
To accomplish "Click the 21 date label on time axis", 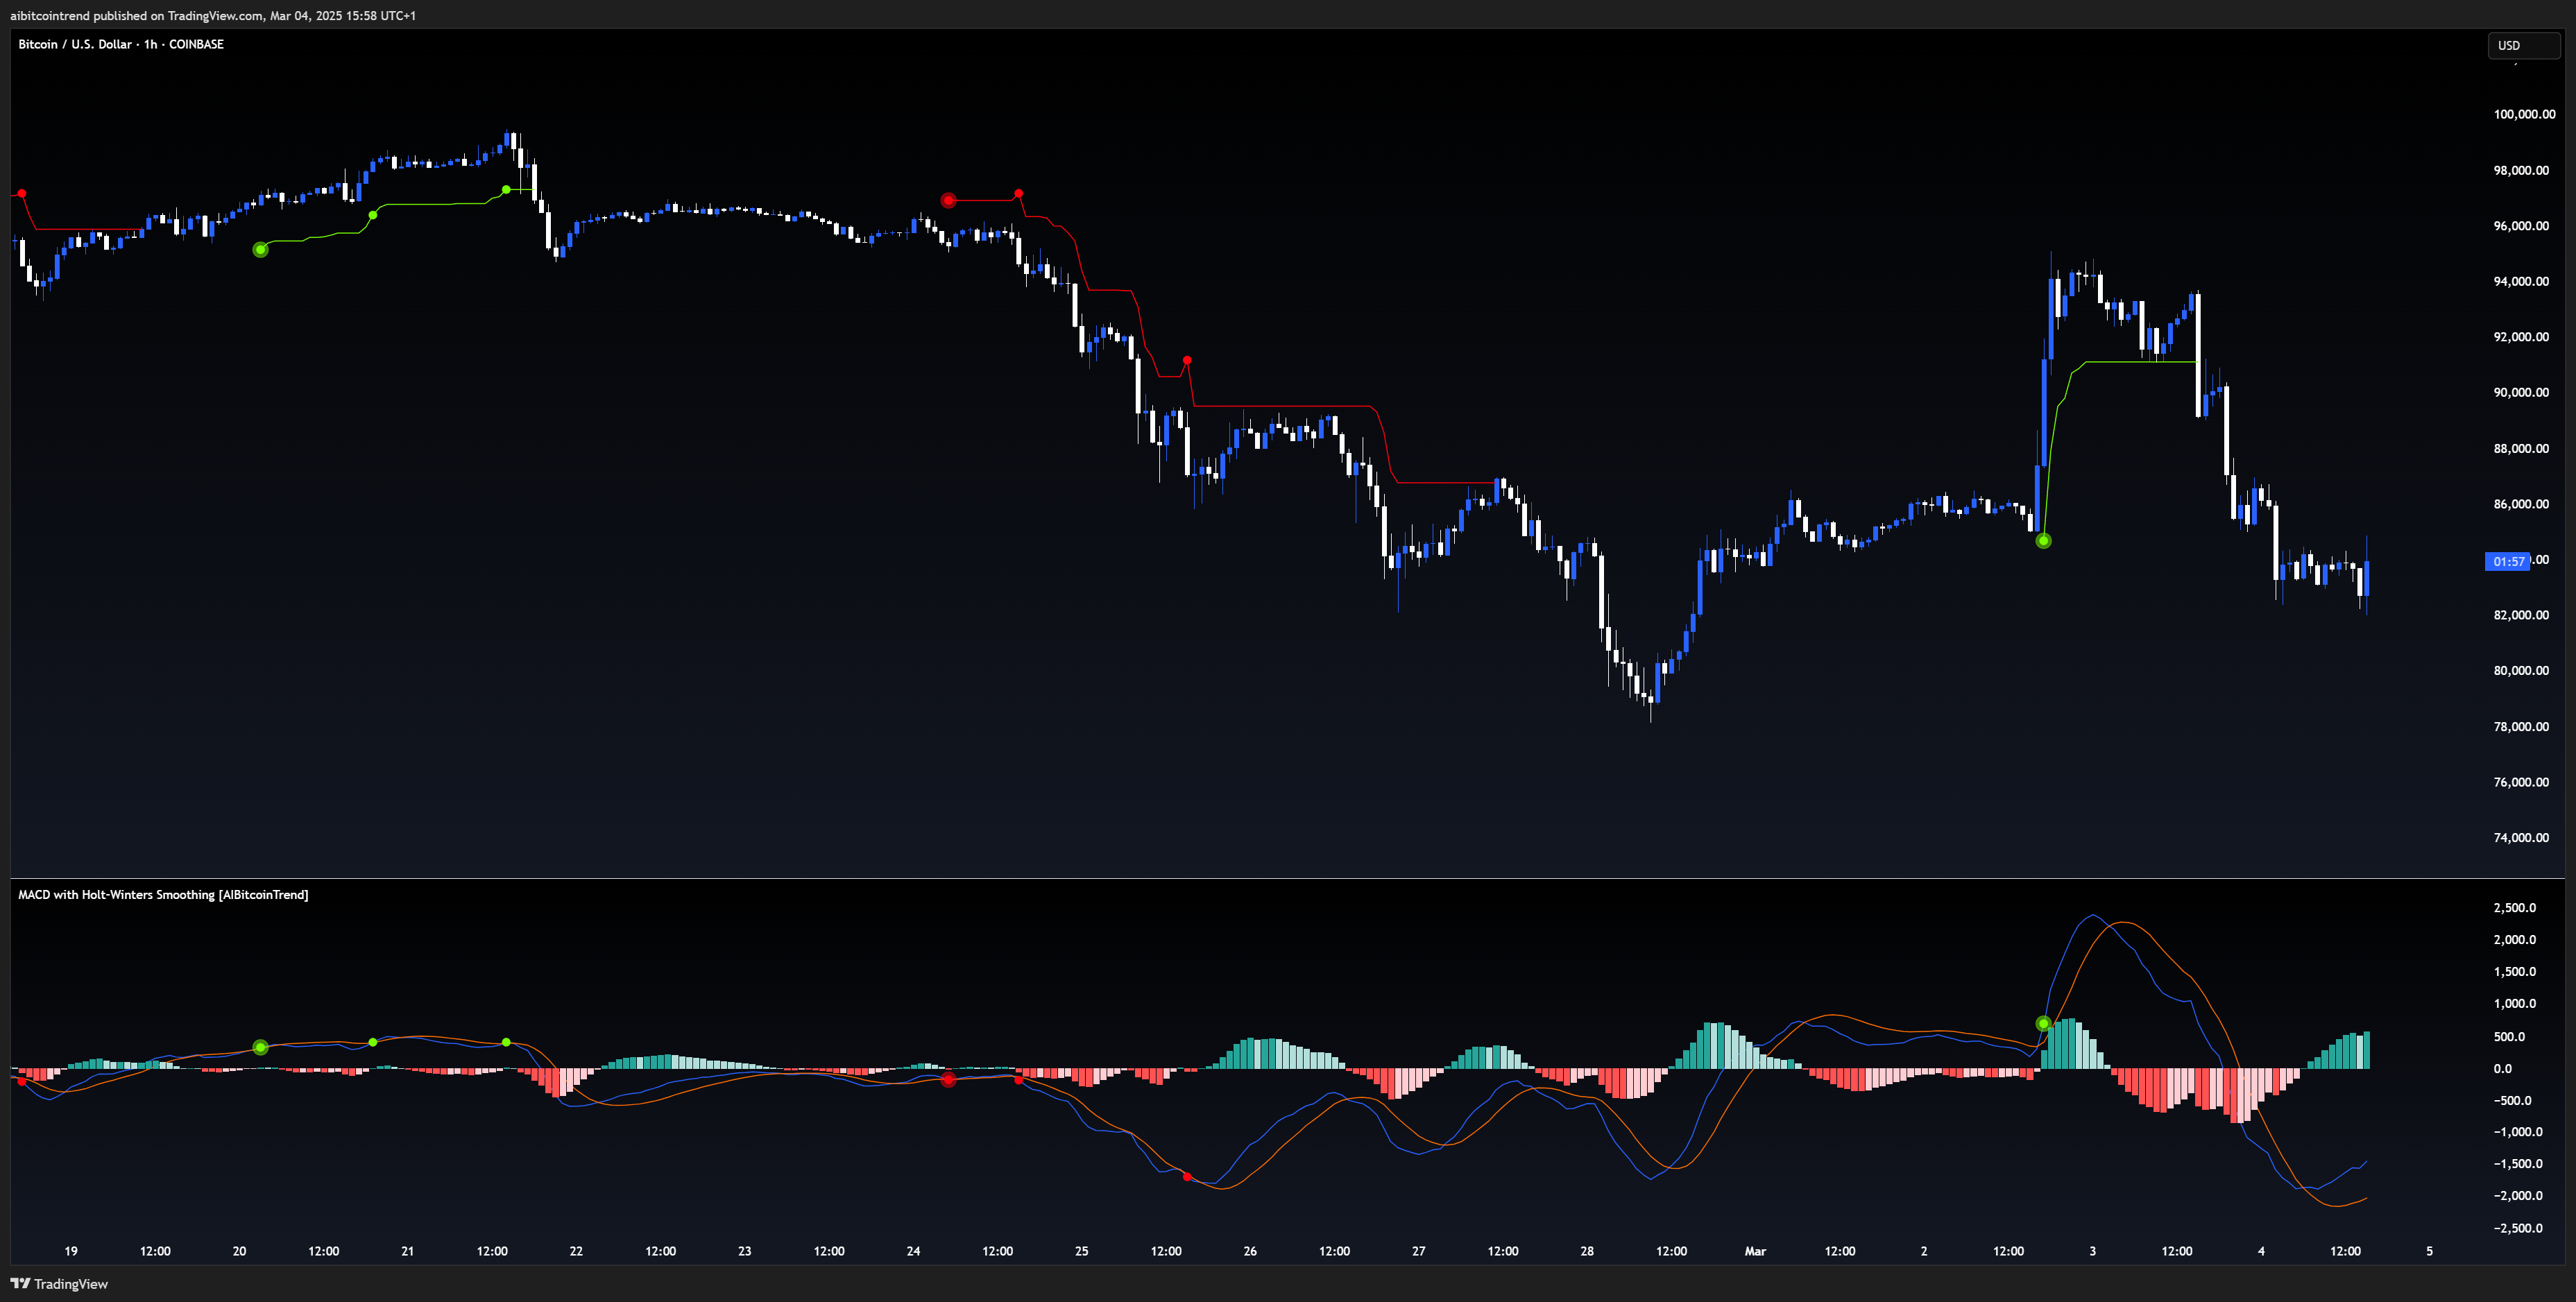I will click(408, 1251).
